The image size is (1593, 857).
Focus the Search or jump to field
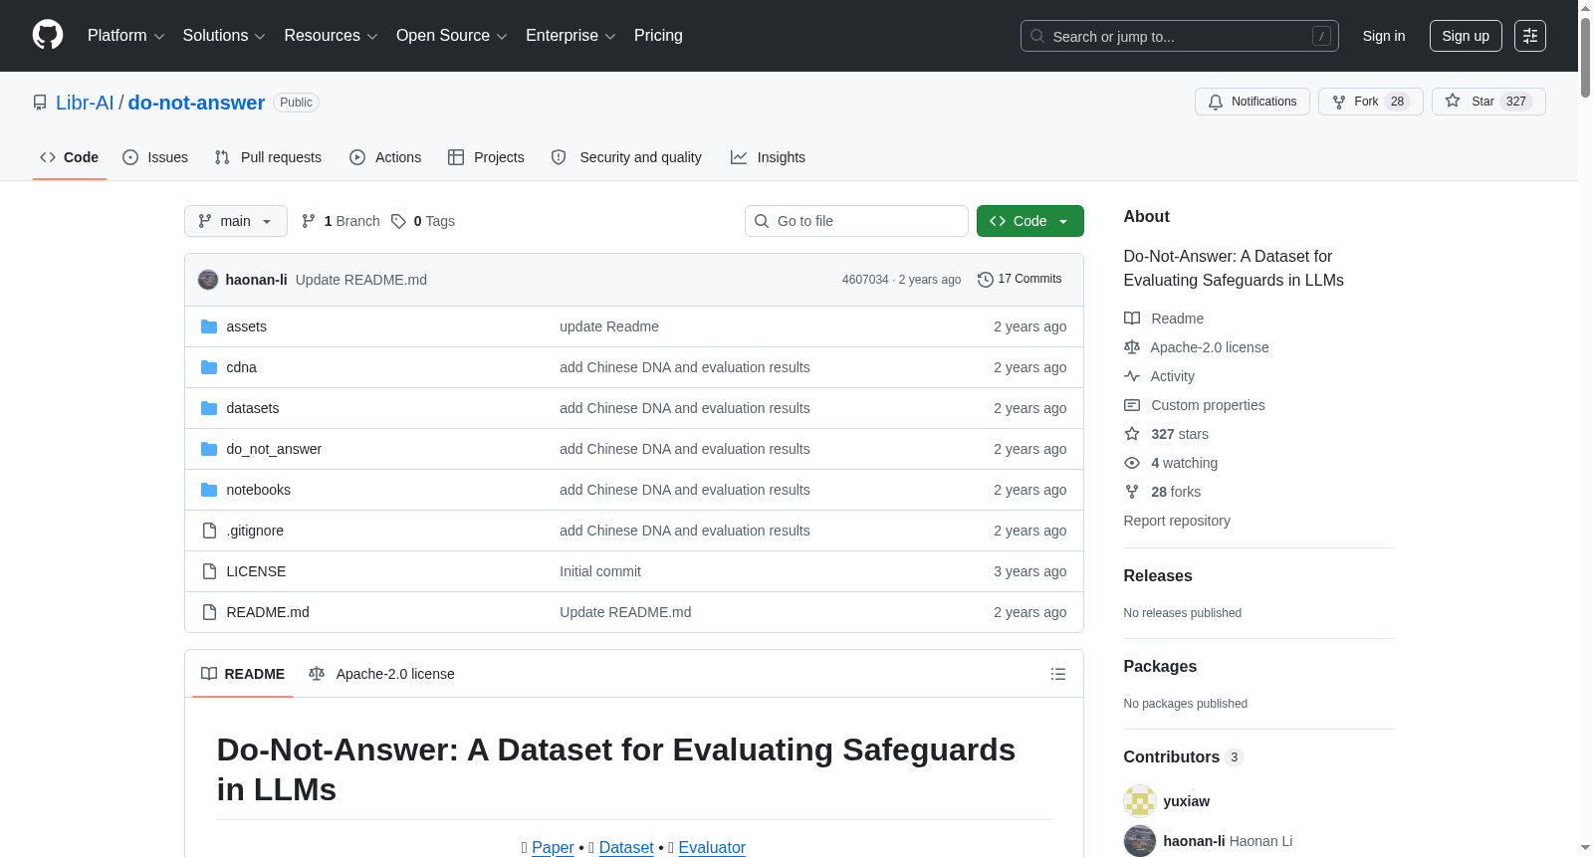coord(1180,36)
